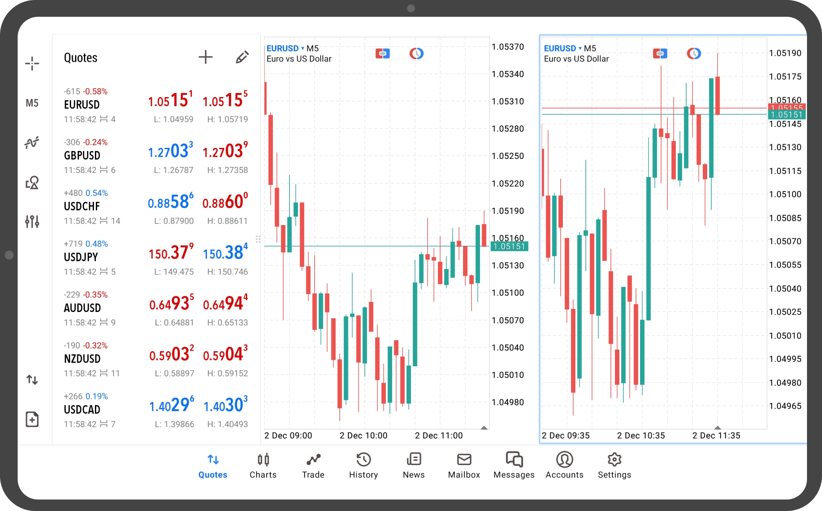Toggle one-click trading panel on left chart

[x=382, y=54]
